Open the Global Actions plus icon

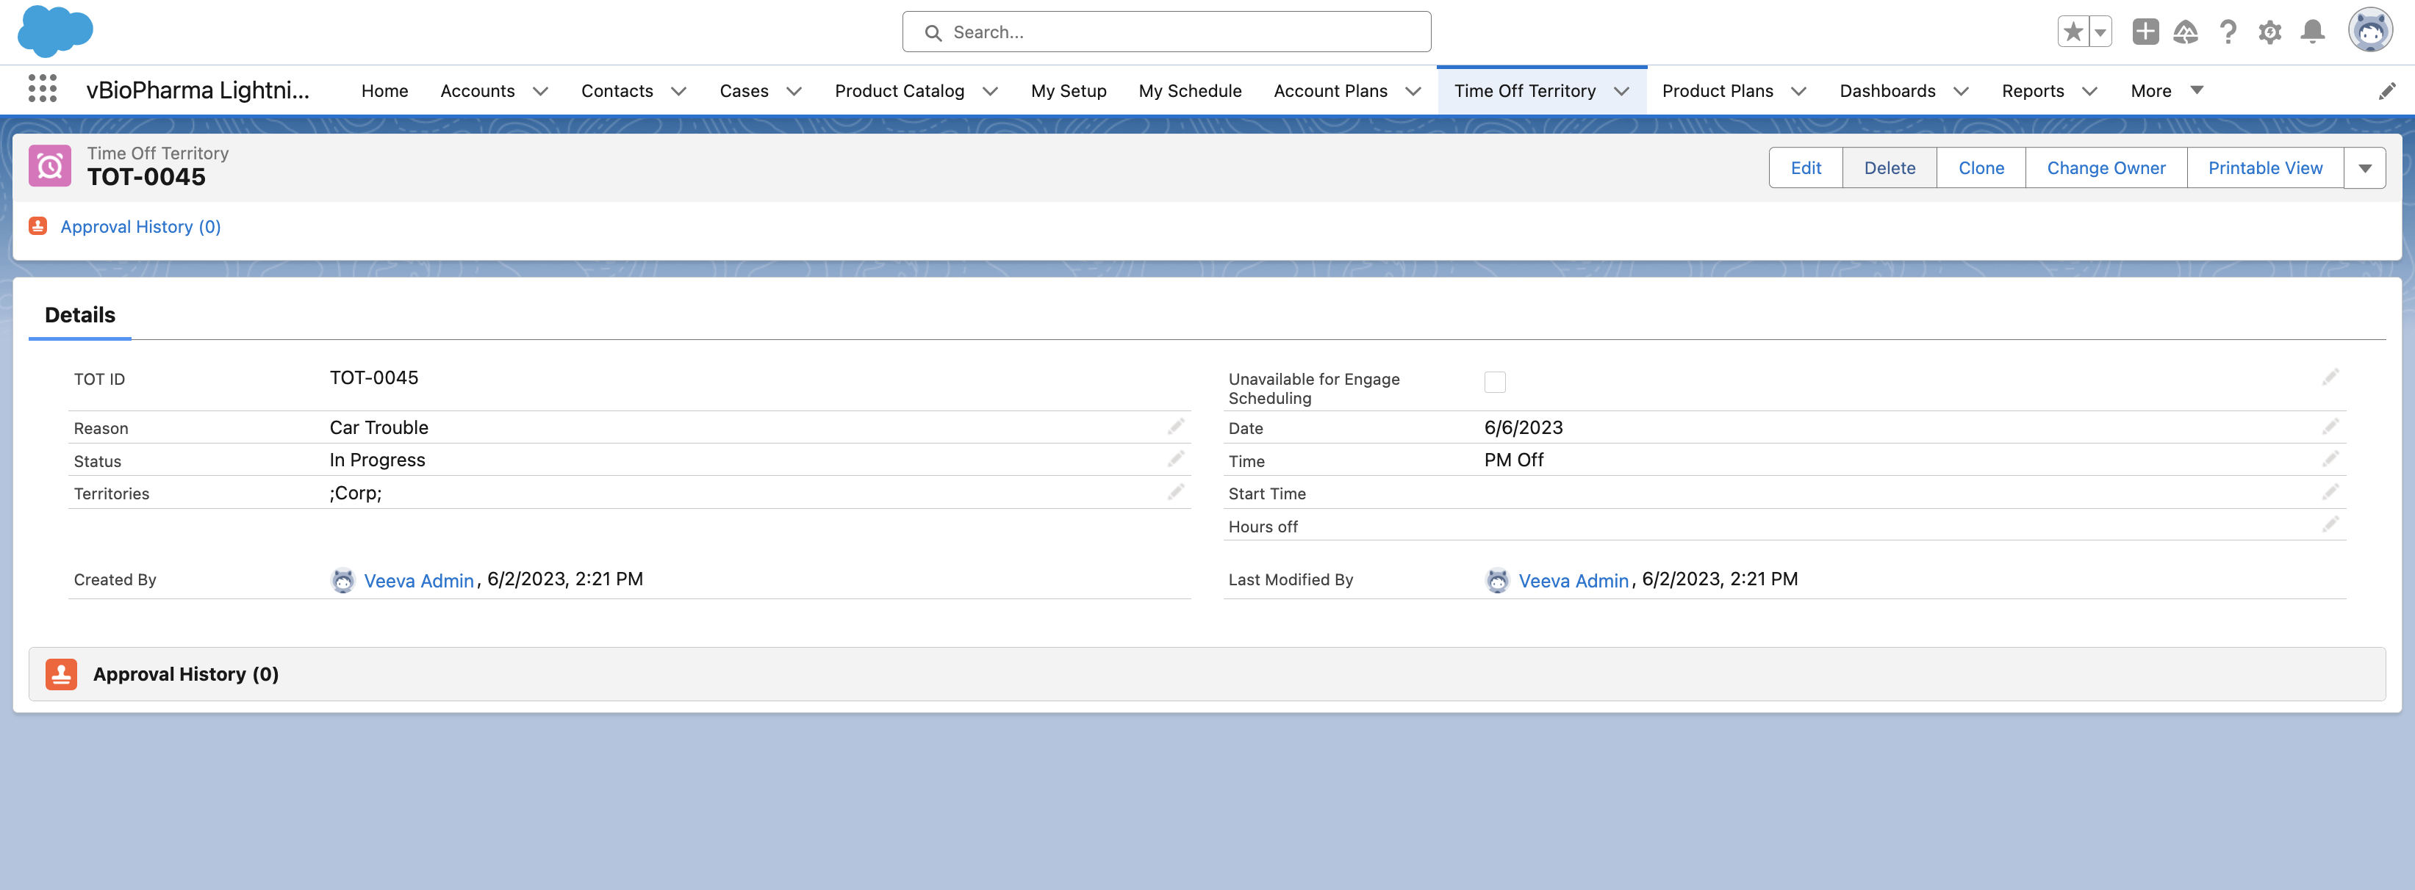2145,32
